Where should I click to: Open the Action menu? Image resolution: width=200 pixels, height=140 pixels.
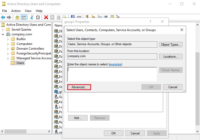click(x=16, y=11)
